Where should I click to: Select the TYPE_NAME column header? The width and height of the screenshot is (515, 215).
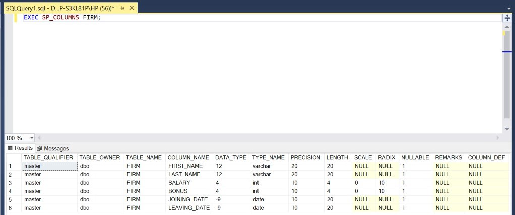click(x=268, y=157)
